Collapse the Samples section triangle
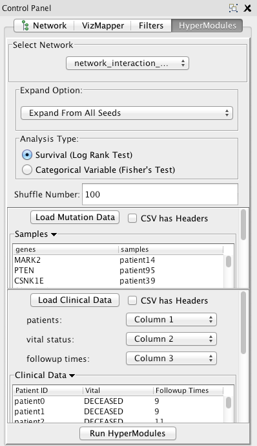257x446 pixels. 54,234
